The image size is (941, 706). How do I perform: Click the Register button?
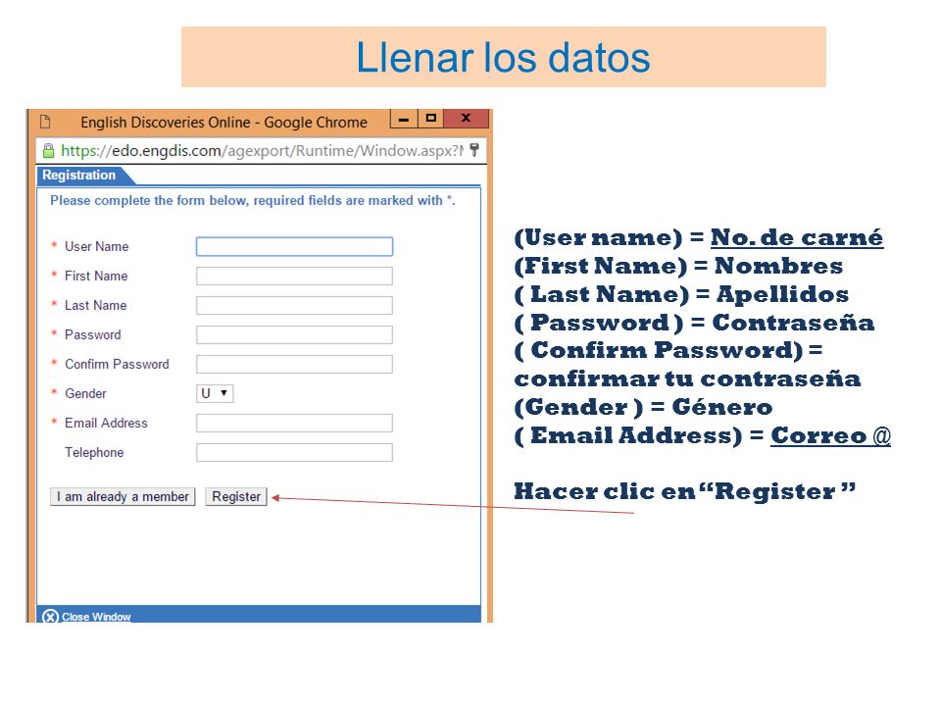tap(236, 496)
